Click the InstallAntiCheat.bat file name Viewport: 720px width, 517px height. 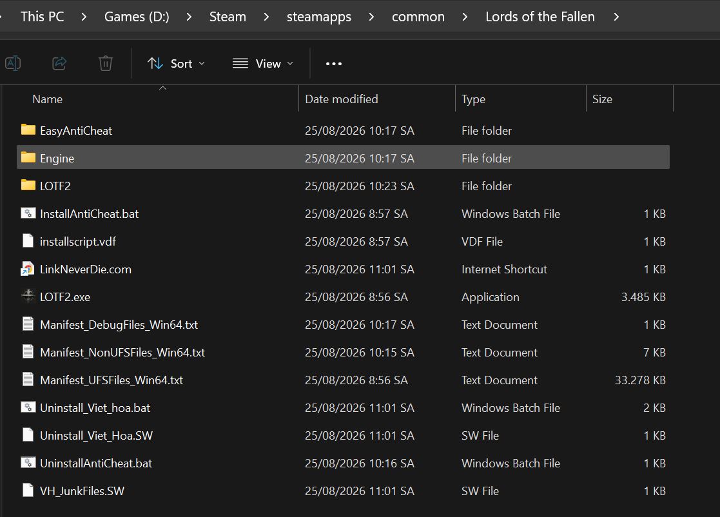pyautogui.click(x=89, y=214)
